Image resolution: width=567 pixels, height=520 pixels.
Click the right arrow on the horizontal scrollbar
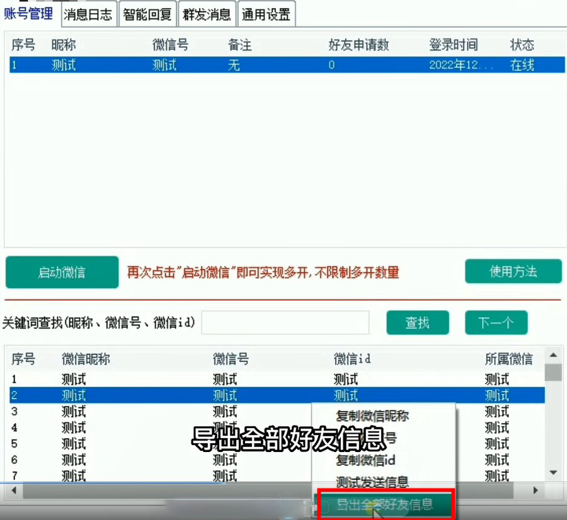point(535,490)
